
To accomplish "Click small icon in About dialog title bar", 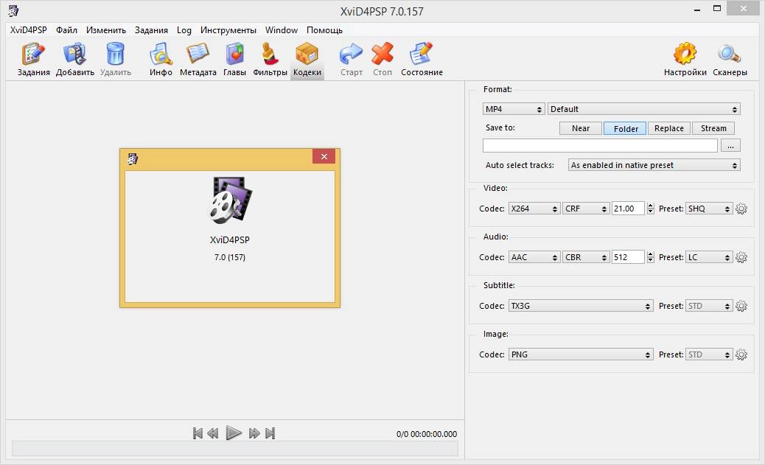I will (132, 159).
